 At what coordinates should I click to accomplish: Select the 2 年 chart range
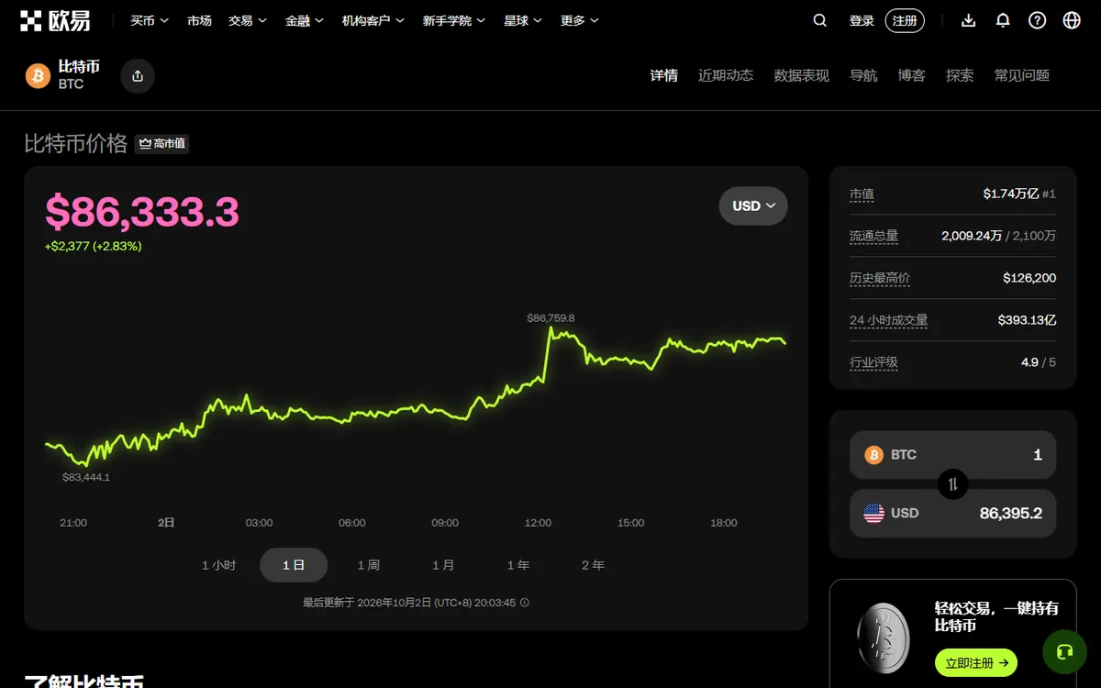click(x=593, y=565)
